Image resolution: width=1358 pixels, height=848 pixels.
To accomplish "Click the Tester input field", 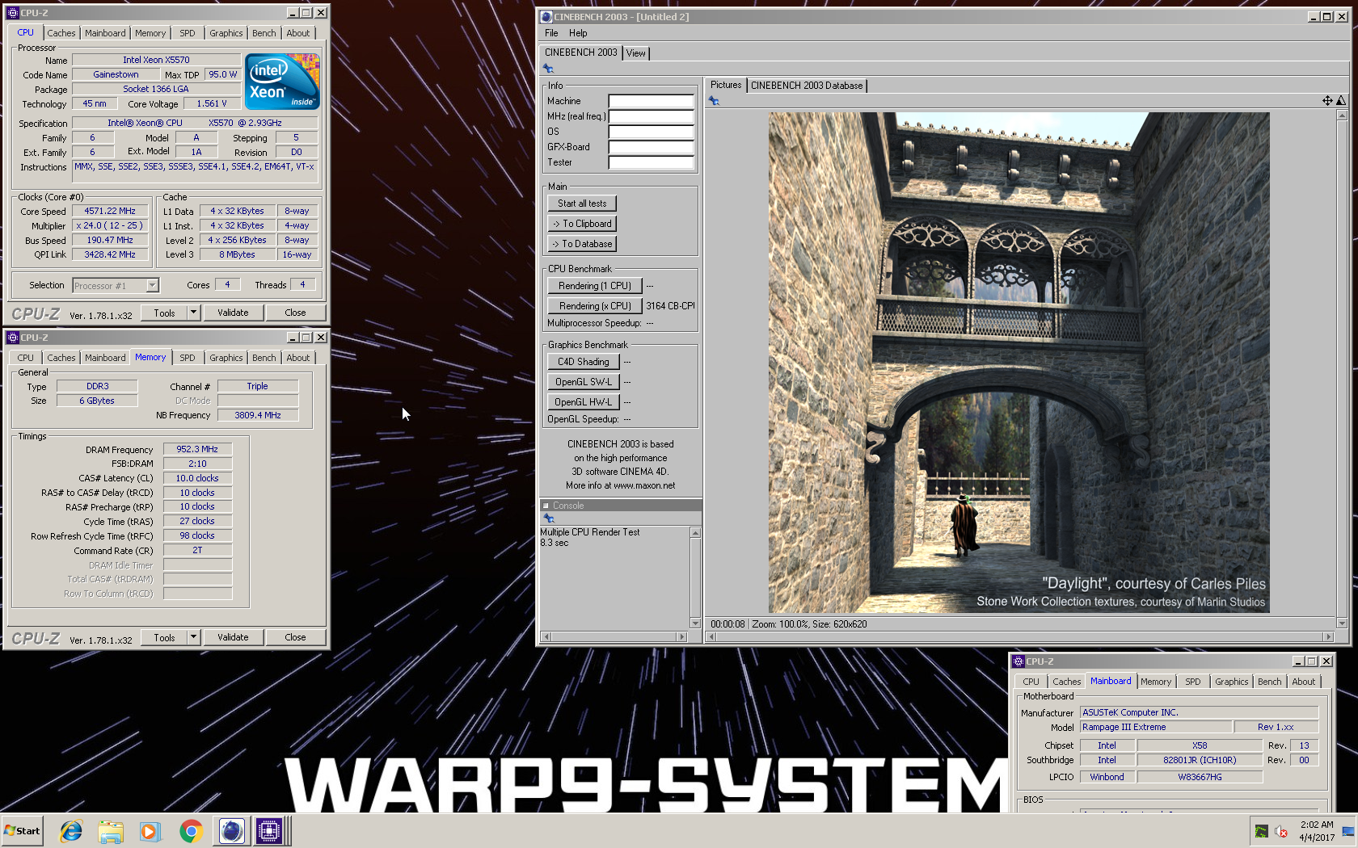I will (x=651, y=162).
